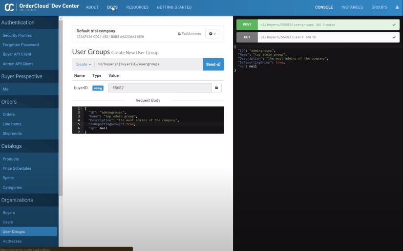The image size is (403, 251).
Task: Click the checkmark on the POST request row
Action: click(394, 25)
